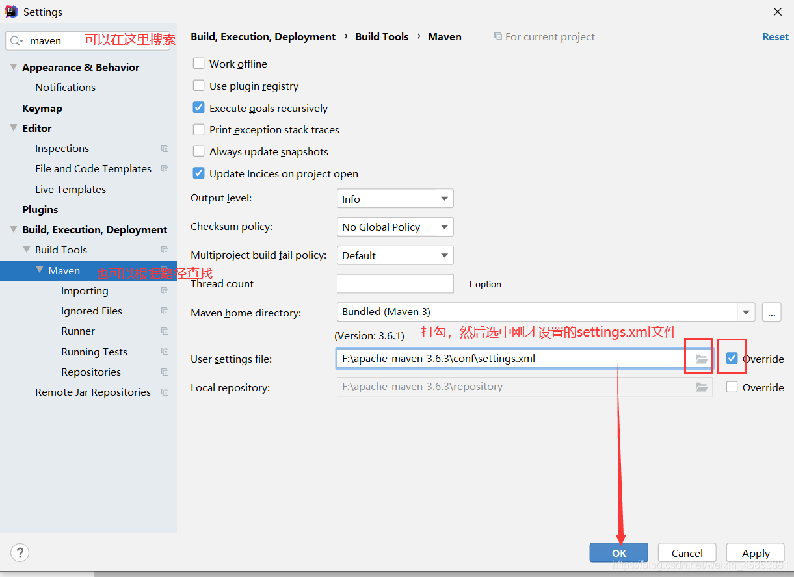Click the Reset link
This screenshot has width=794, height=577.
[x=775, y=37]
